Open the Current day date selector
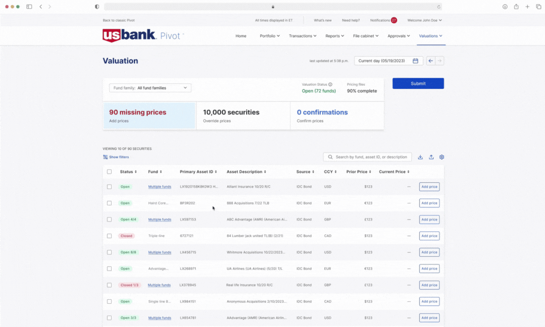The width and height of the screenshot is (545, 327). tap(388, 61)
